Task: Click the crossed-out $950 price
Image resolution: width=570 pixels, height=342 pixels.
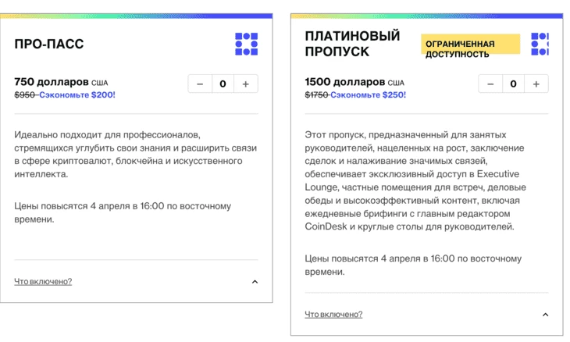Action: (x=24, y=94)
